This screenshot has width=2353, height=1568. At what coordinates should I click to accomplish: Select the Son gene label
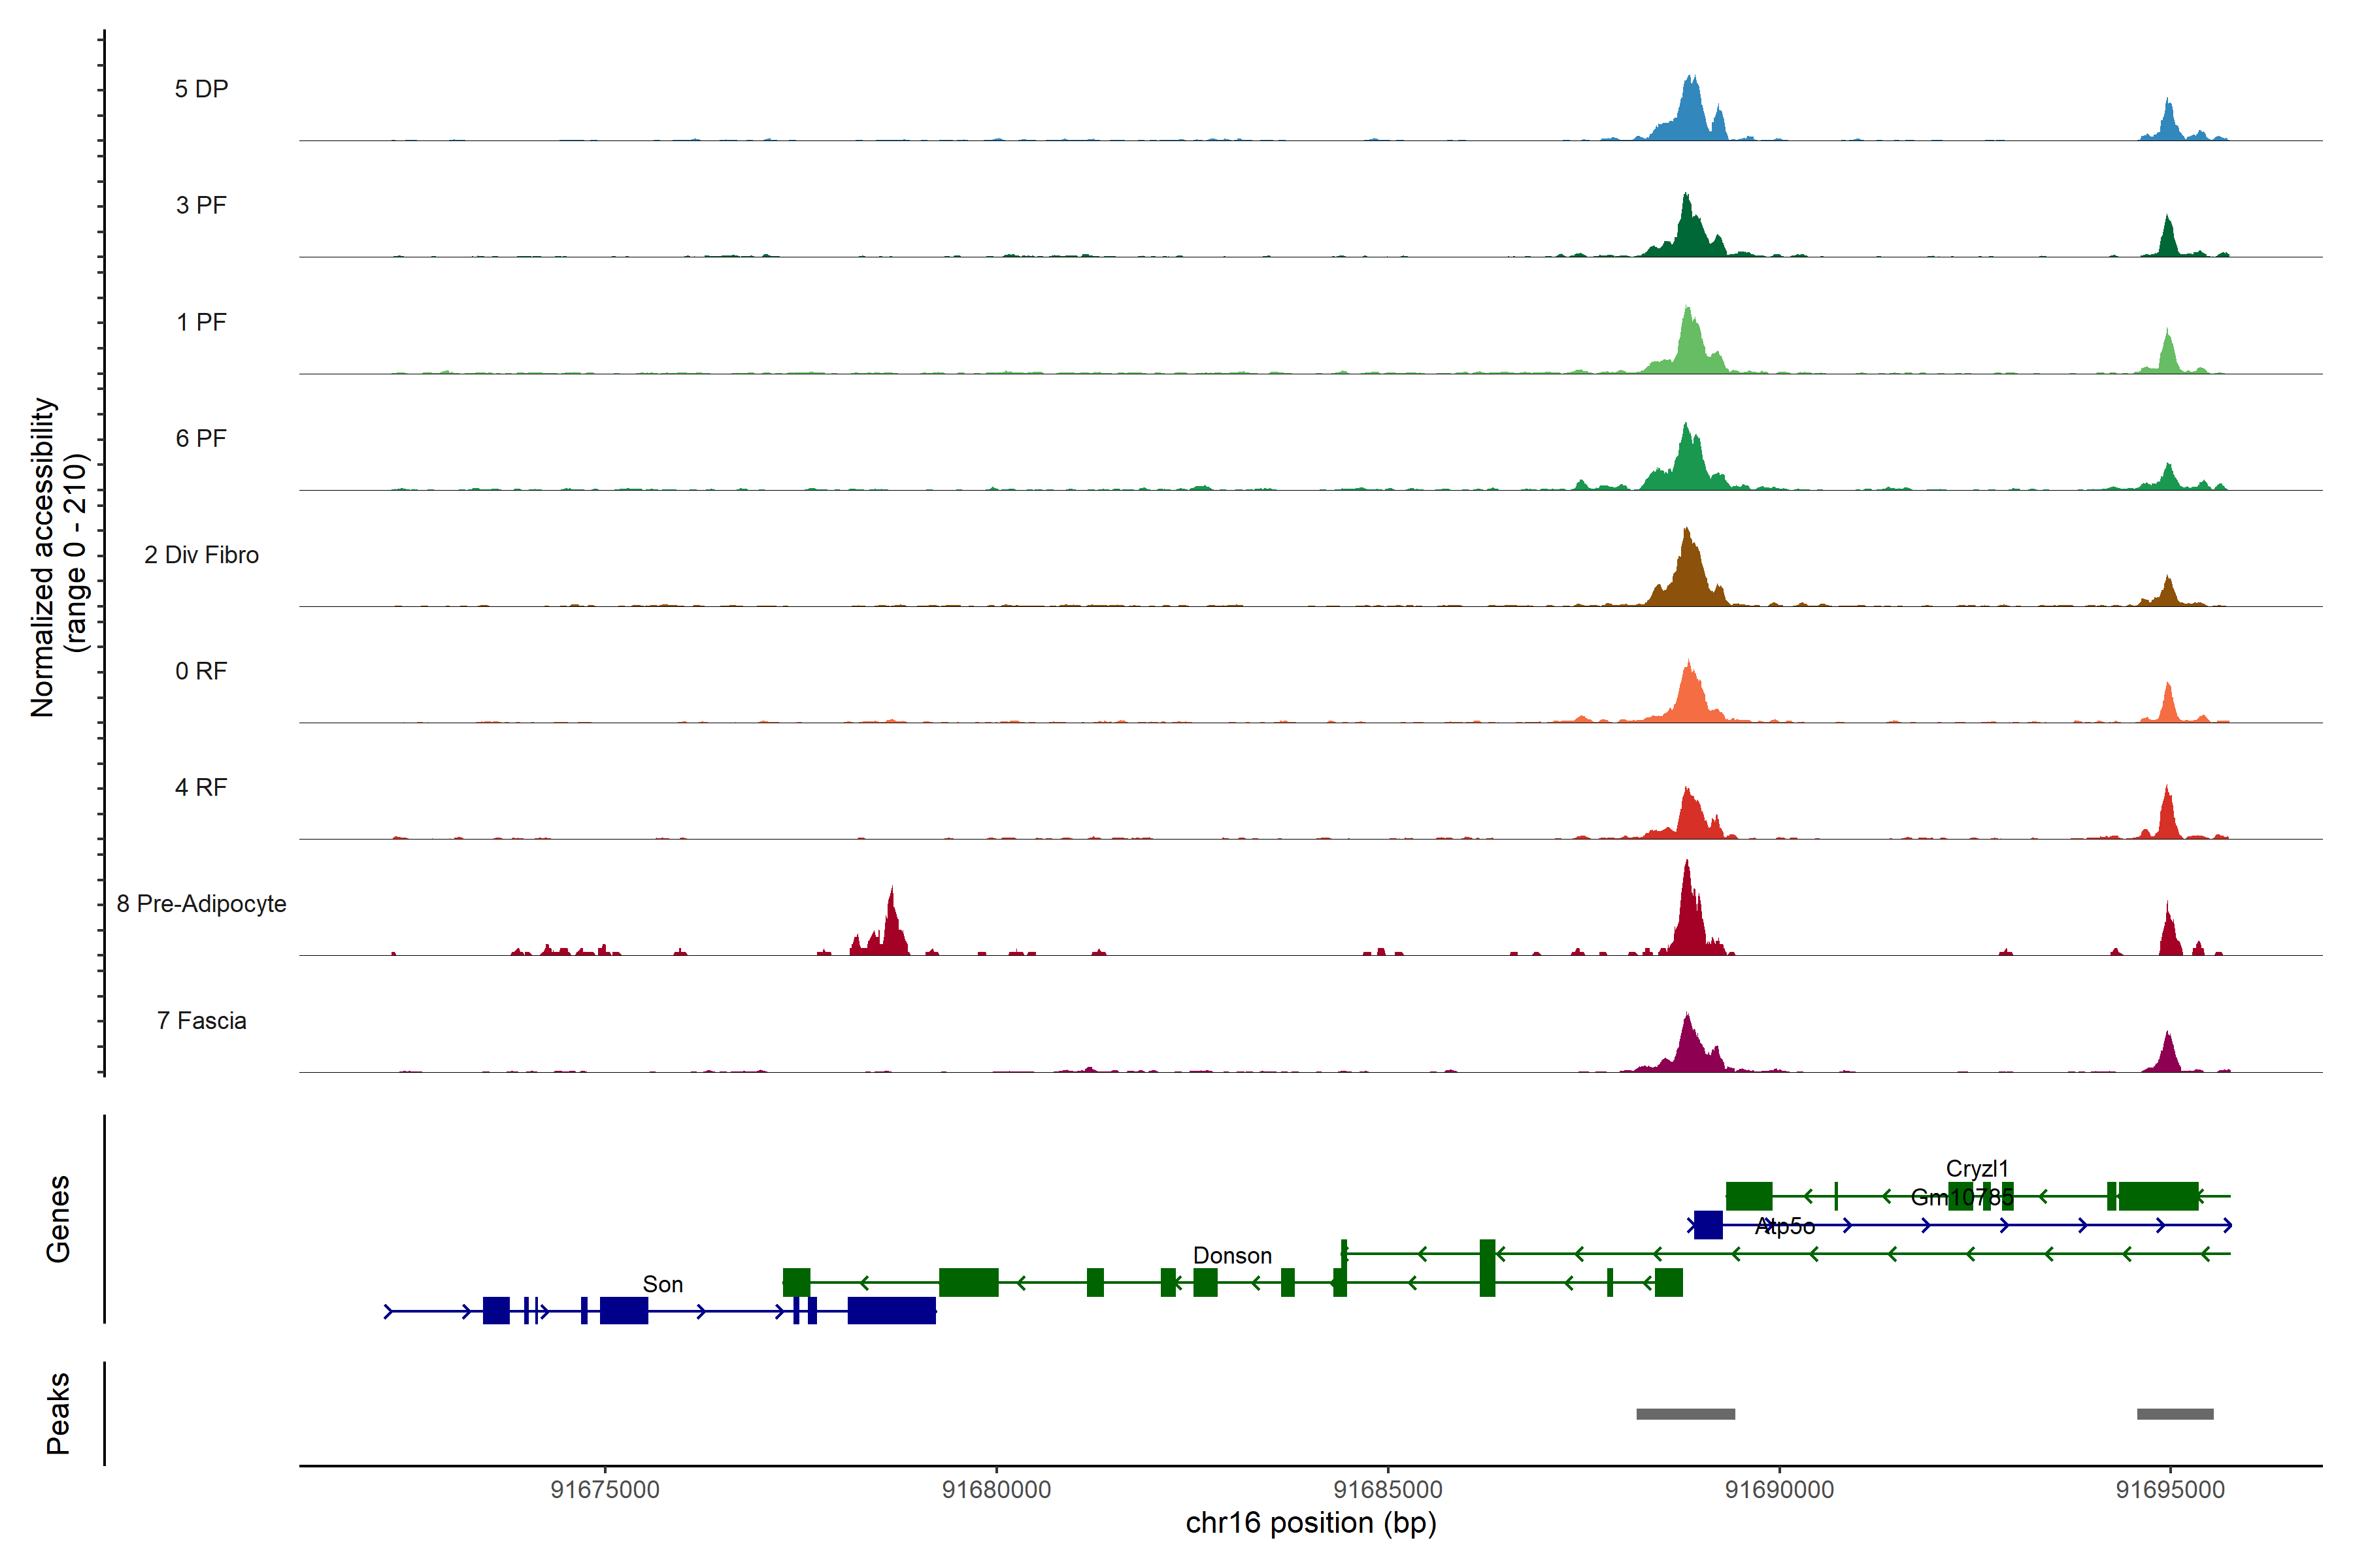[x=662, y=1284]
